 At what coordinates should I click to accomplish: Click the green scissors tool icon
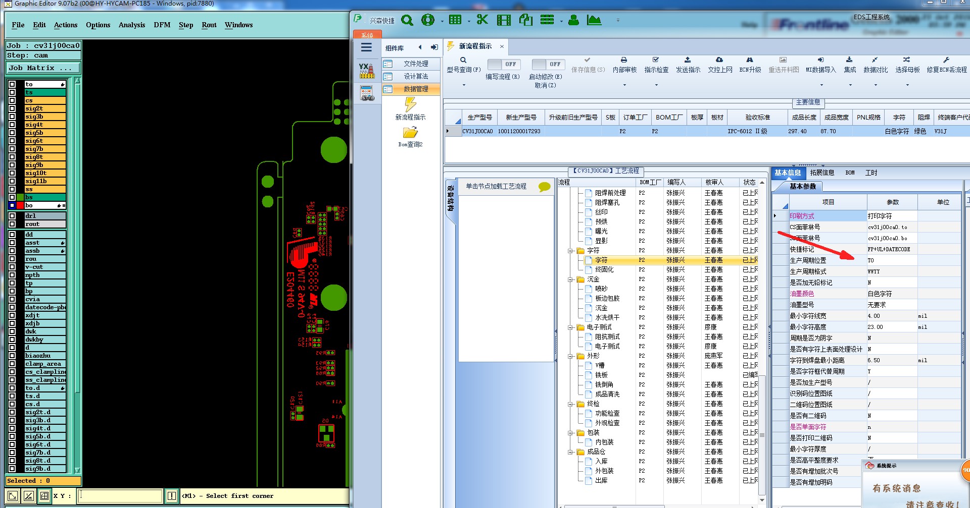coord(482,20)
